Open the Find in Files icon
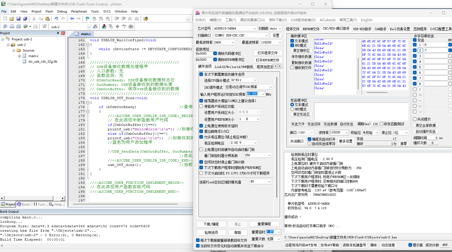This screenshot has width=452, height=252. pos(145,19)
